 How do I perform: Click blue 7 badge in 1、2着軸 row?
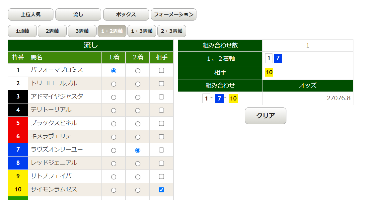[x=278, y=59]
